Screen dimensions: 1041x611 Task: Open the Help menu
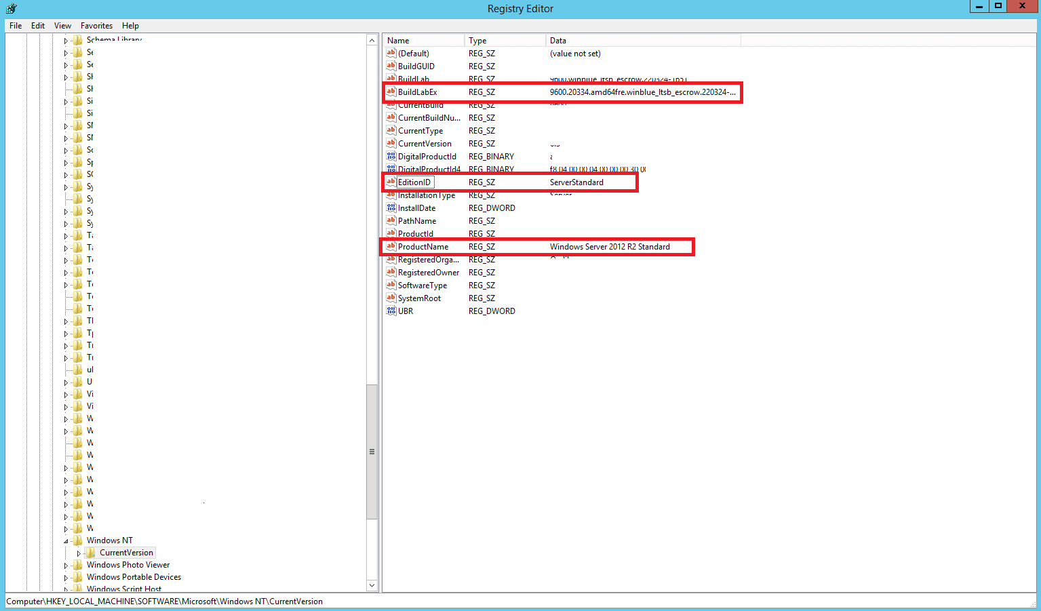click(130, 26)
